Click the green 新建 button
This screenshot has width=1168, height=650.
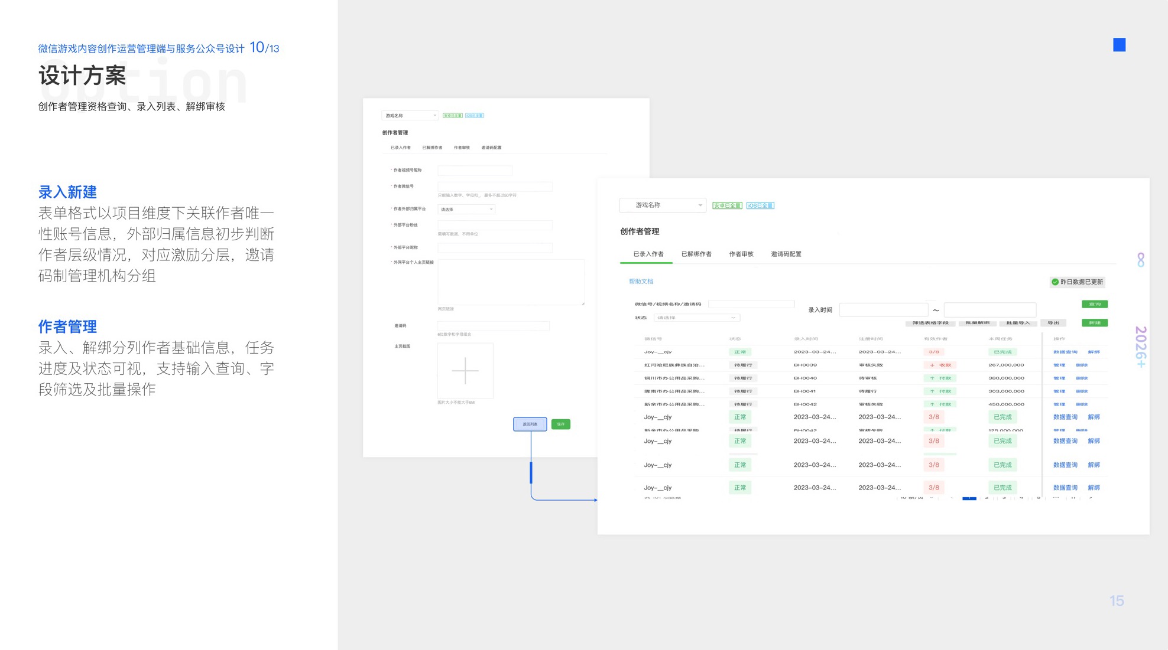pos(1095,323)
